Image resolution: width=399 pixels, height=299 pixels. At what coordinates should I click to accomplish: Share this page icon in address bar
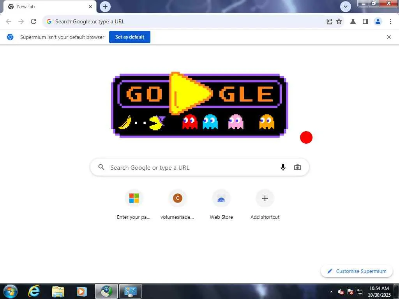pyautogui.click(x=329, y=22)
